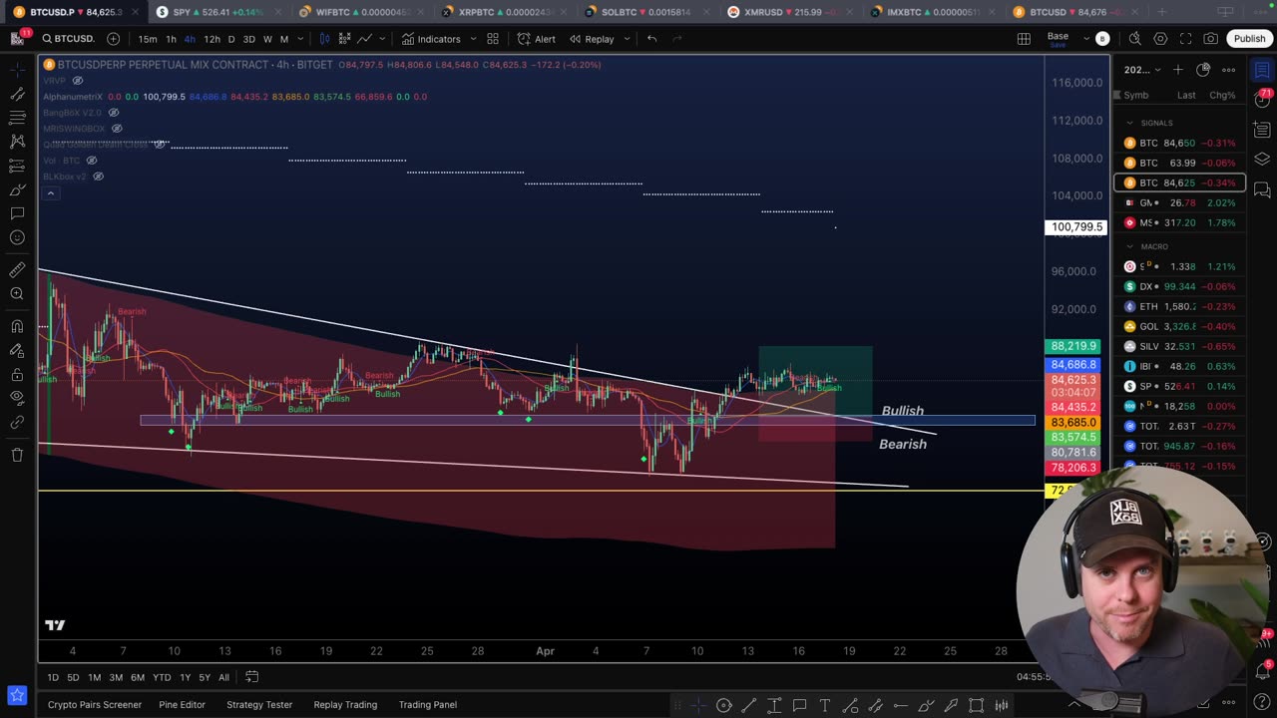Image resolution: width=1277 pixels, height=718 pixels.
Task: Select the patterns drawing tool
Action: pos(17,142)
